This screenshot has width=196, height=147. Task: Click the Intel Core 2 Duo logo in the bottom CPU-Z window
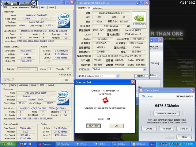click(63, 98)
